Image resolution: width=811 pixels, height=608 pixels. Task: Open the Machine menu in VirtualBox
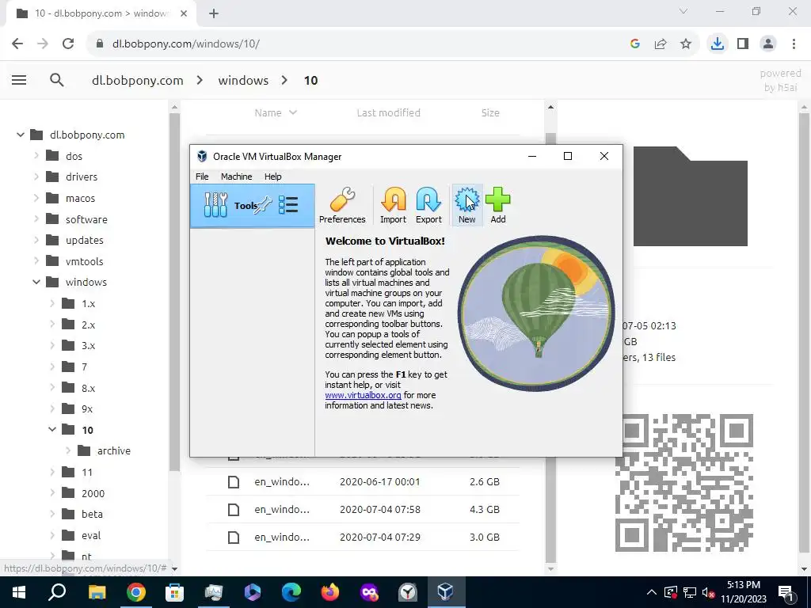click(236, 177)
